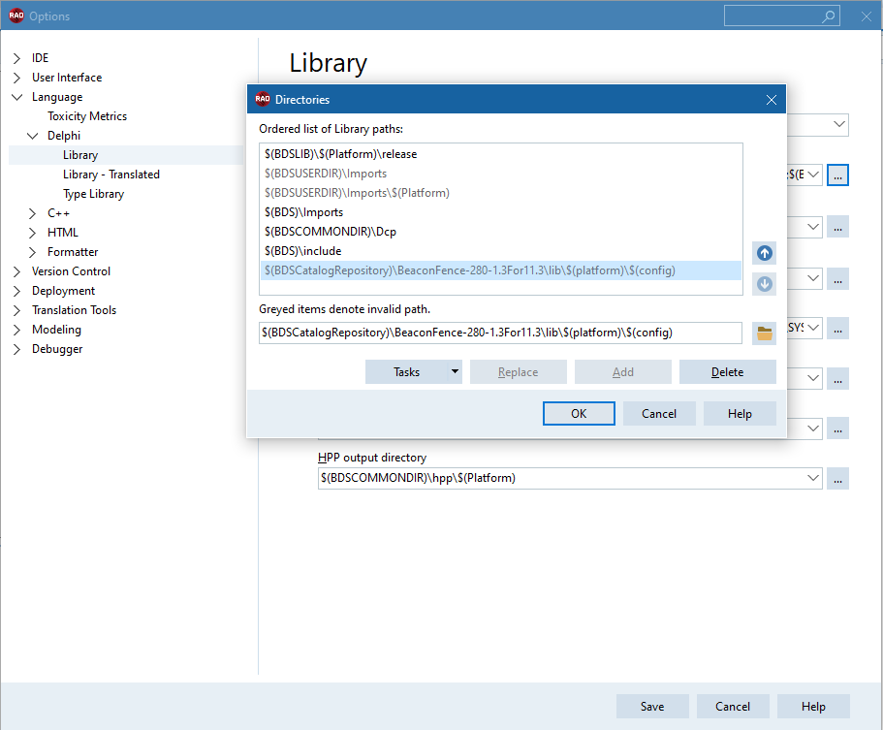Image resolution: width=883 pixels, height=730 pixels.
Task: Select Toxicity Metrics in the tree
Action: pyautogui.click(x=87, y=116)
